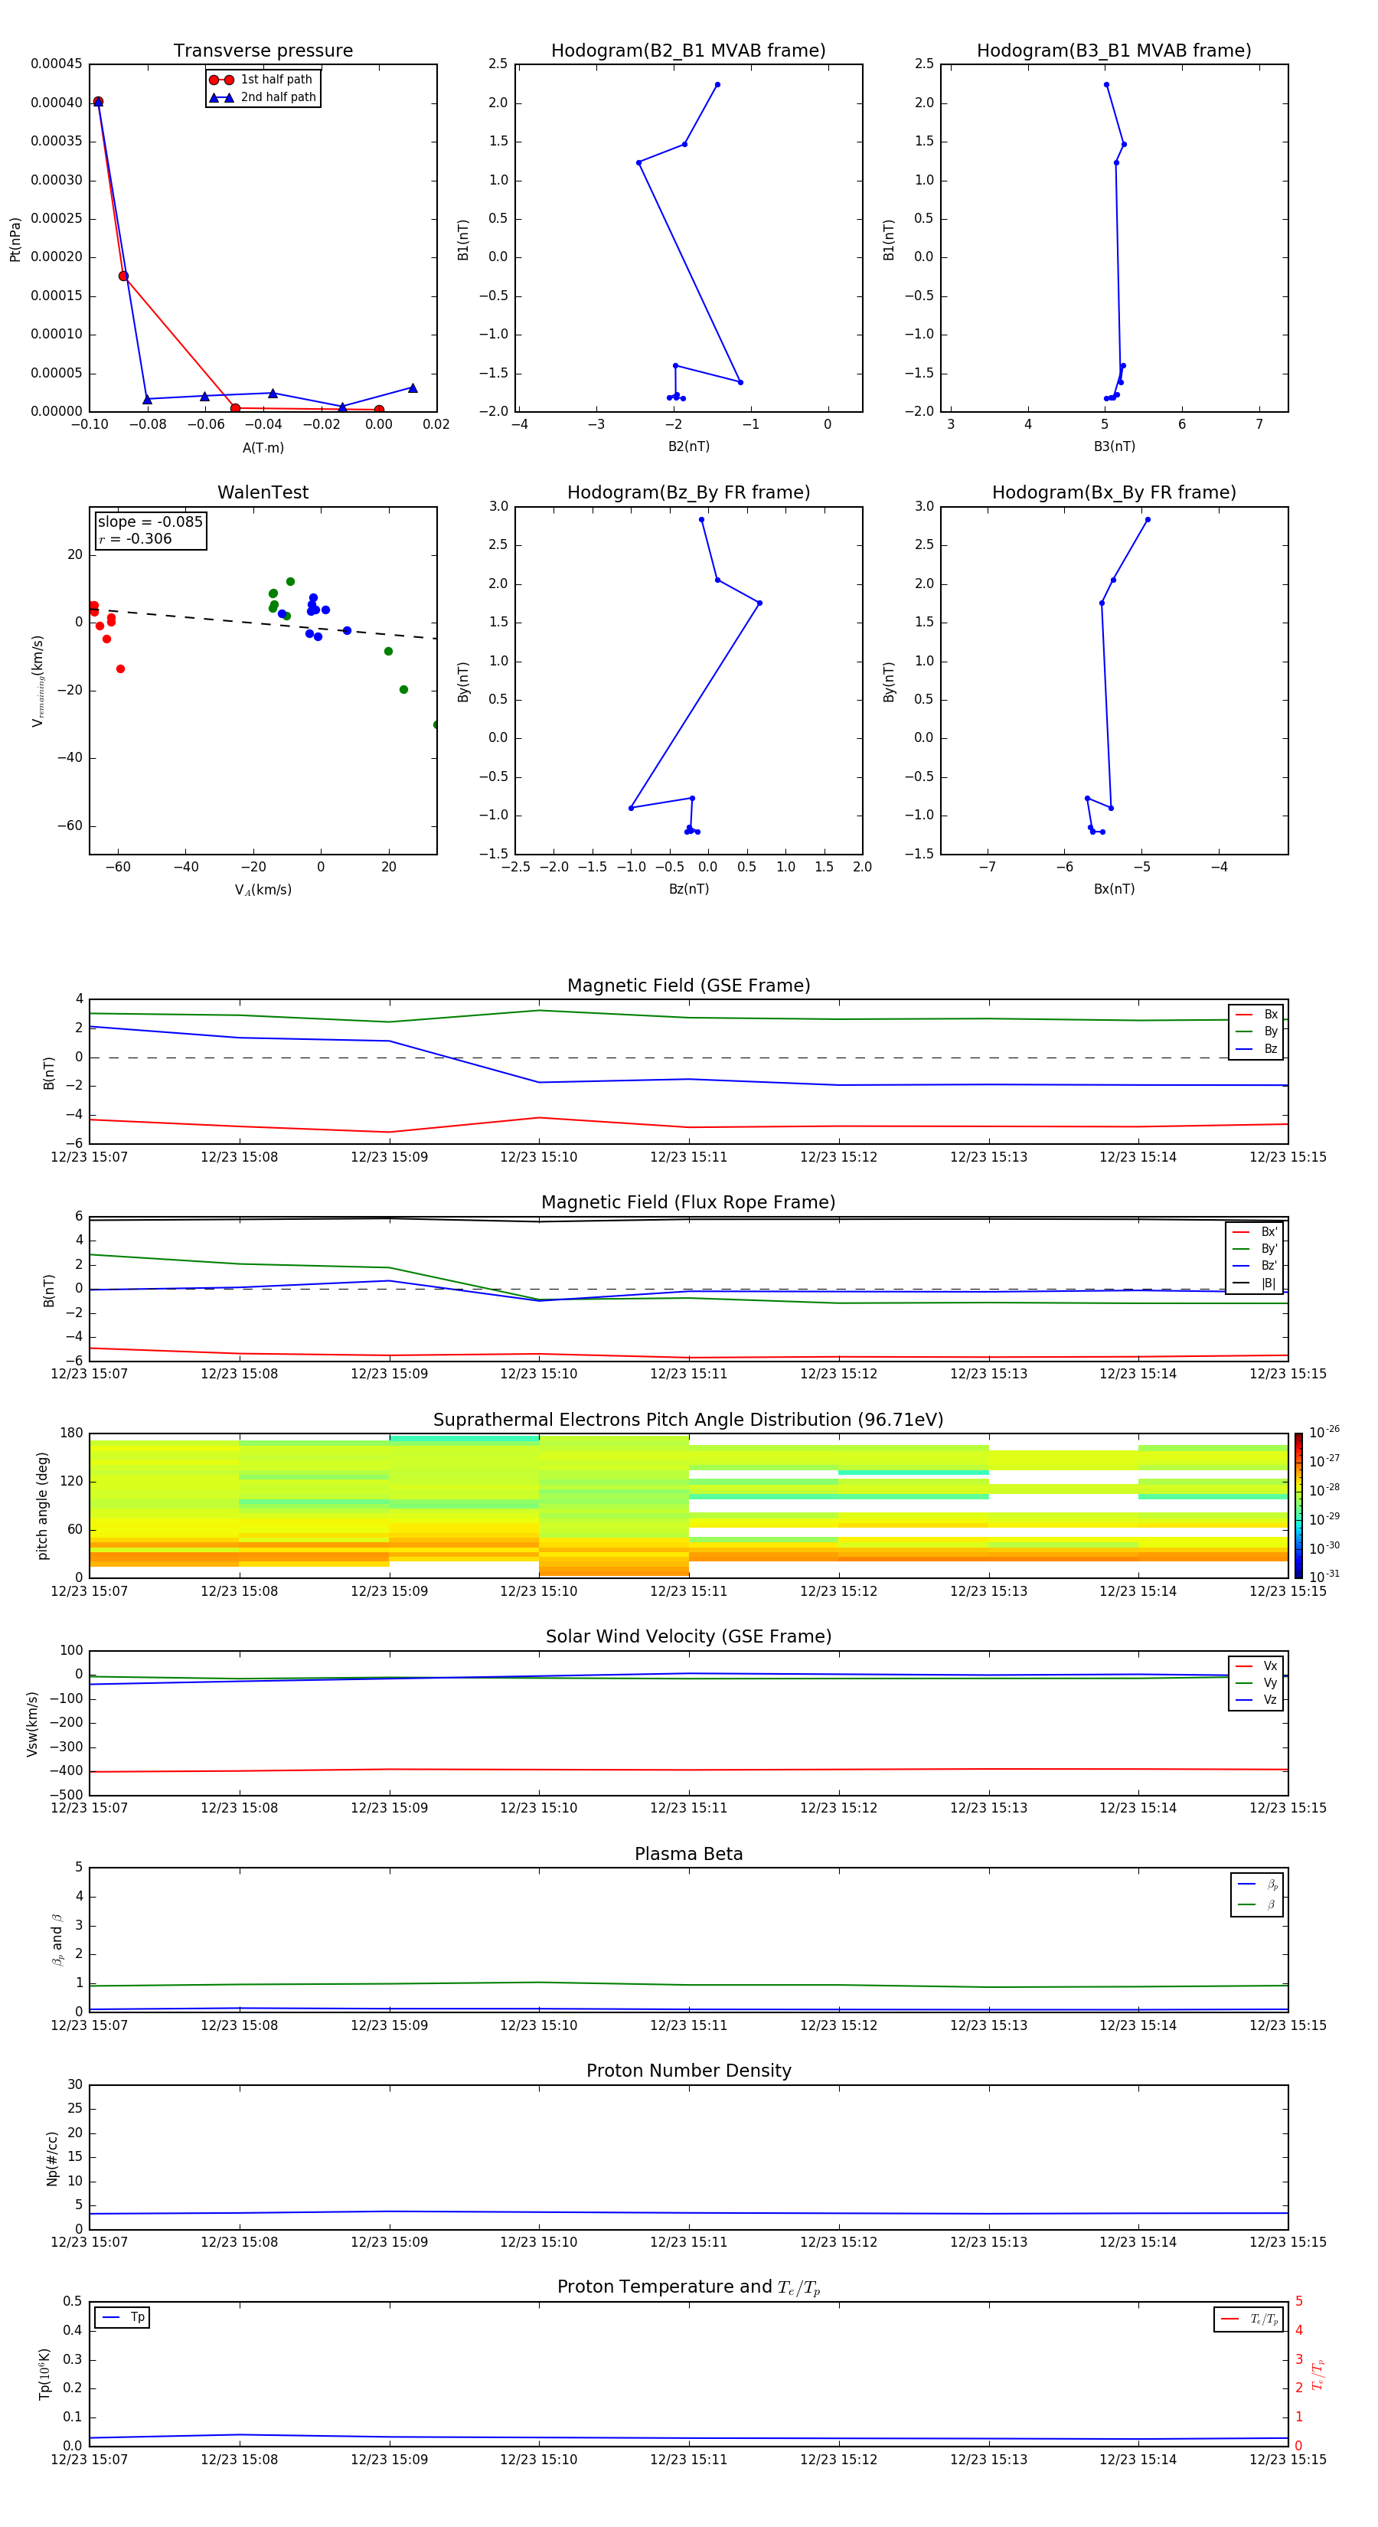Click the 10^-31 colorbar tick label

coord(1324,1577)
